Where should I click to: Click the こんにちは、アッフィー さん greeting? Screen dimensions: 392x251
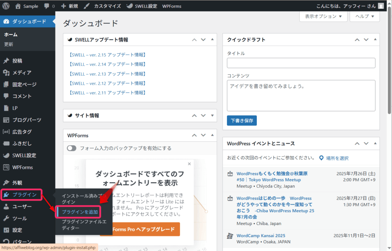tap(346, 6)
